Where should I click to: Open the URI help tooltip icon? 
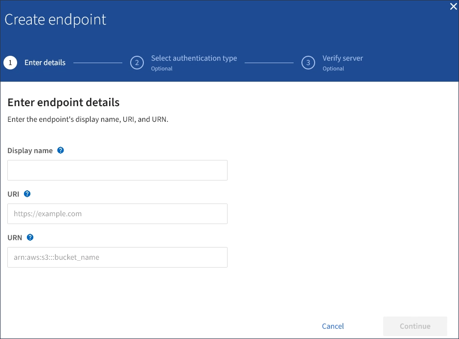[x=27, y=194]
